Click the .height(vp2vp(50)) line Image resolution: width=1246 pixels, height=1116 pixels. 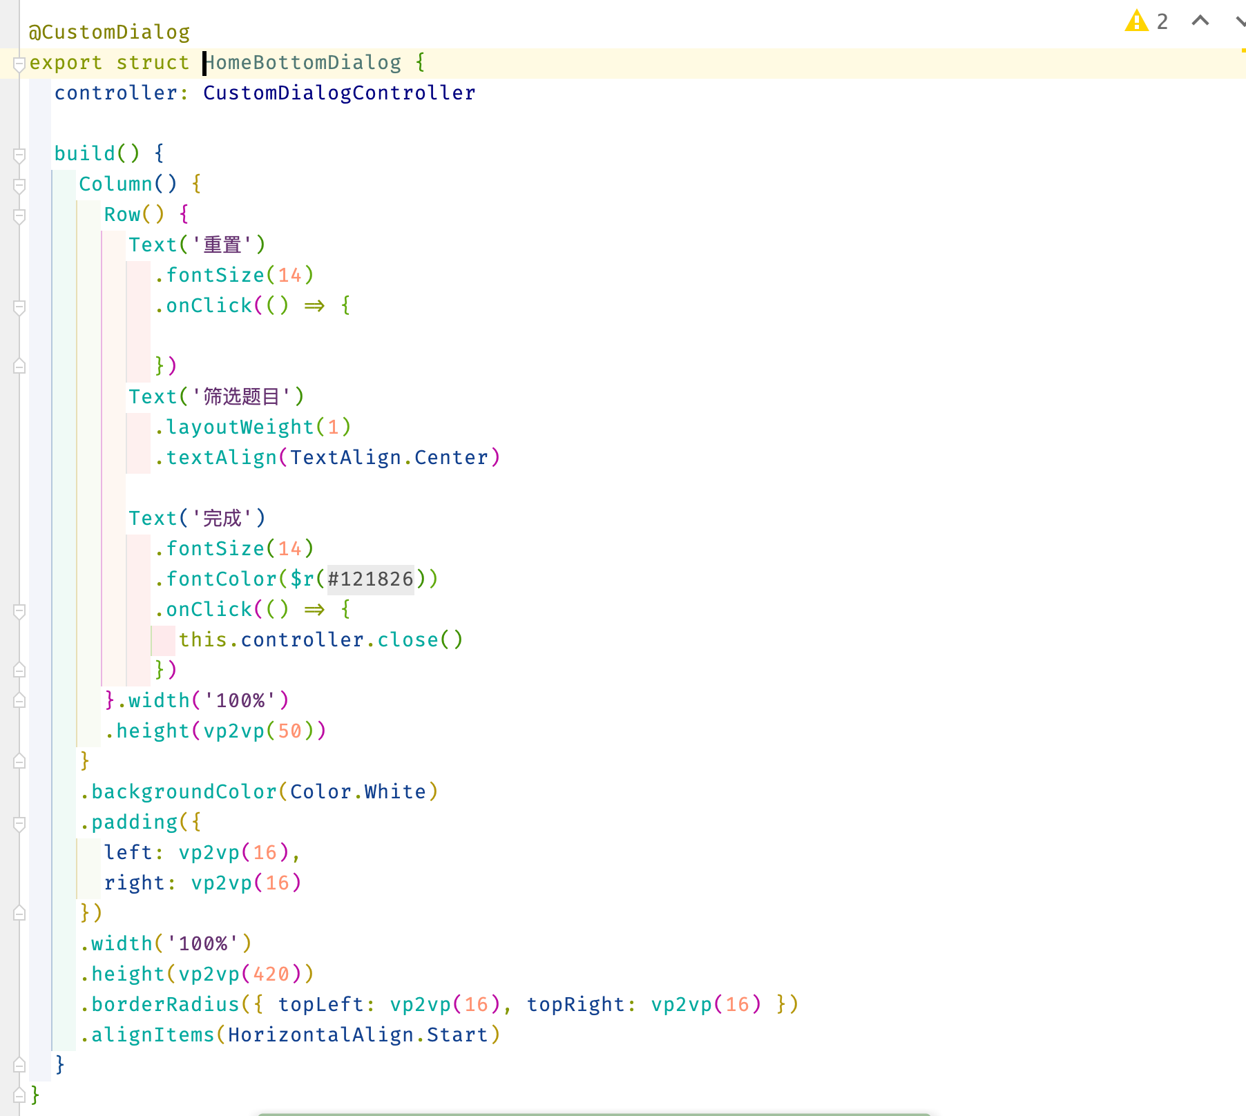point(215,731)
